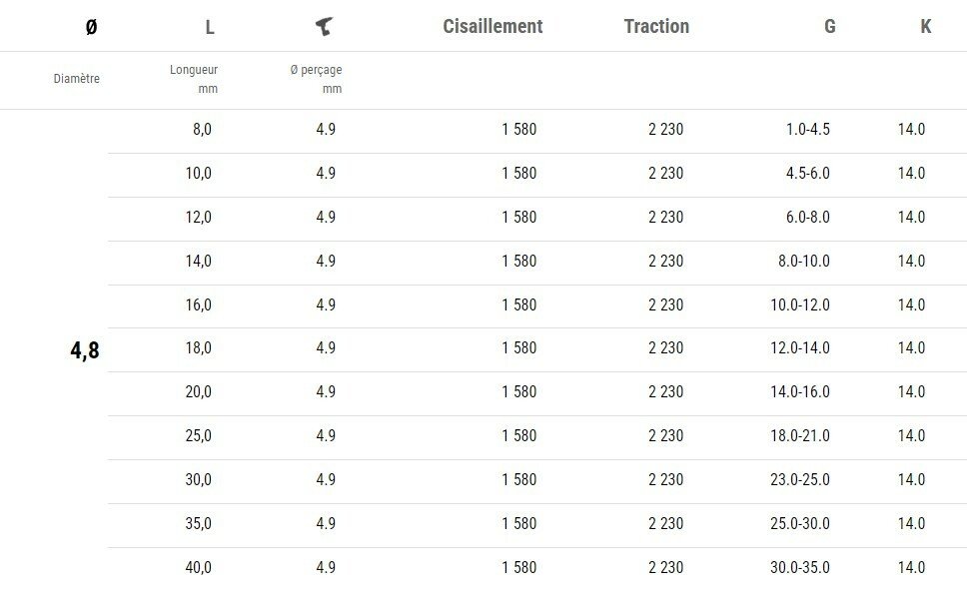967x595 pixels.
Task: Select the 4,8 diameter cell
Action: [x=85, y=349]
